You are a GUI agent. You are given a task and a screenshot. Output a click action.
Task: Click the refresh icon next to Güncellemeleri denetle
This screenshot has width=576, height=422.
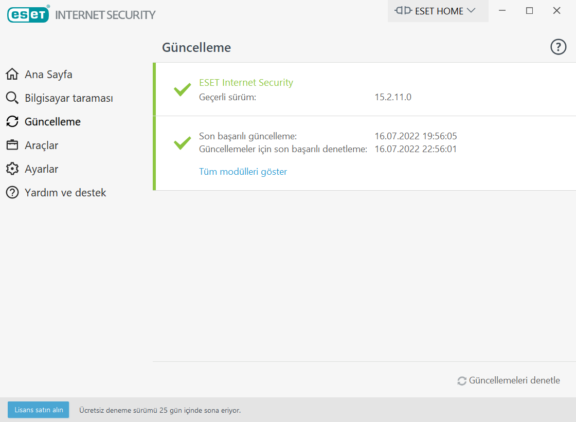coord(462,381)
